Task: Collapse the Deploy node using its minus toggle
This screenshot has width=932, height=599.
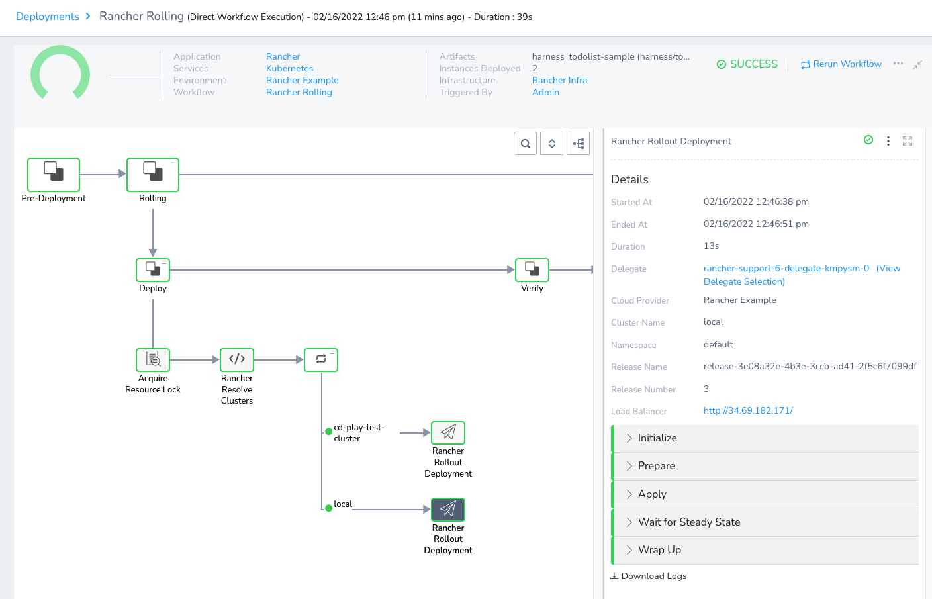Action: [164, 263]
